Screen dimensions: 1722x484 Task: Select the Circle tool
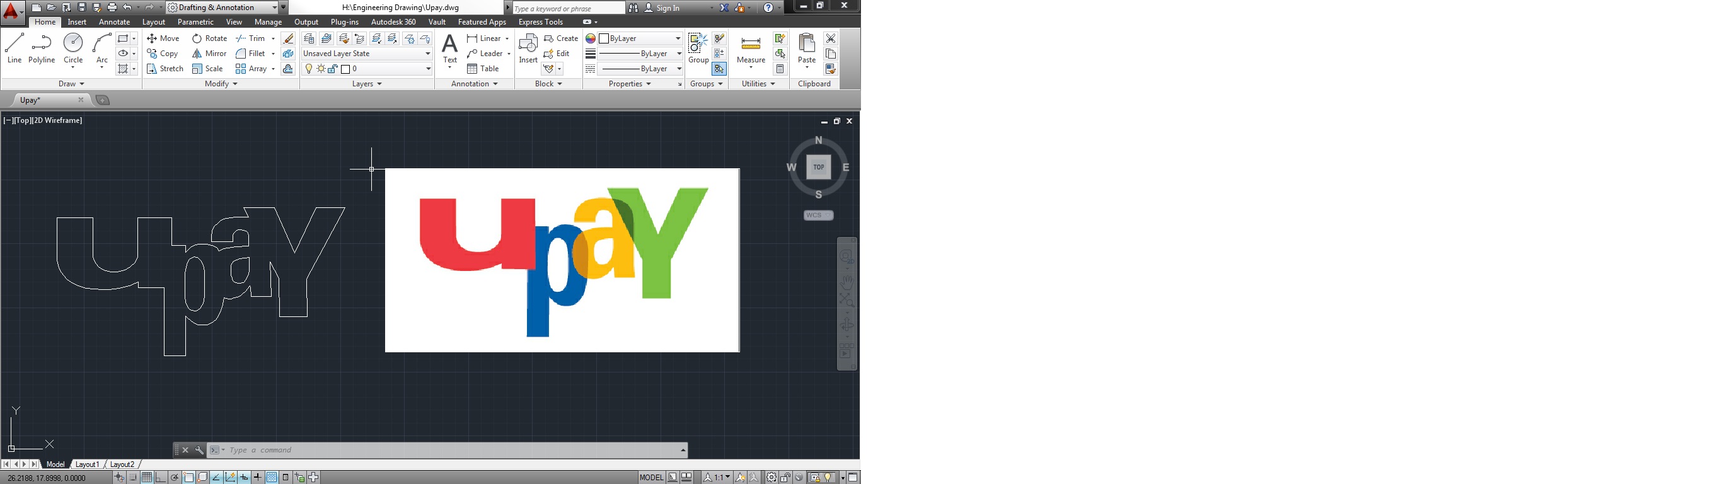73,49
